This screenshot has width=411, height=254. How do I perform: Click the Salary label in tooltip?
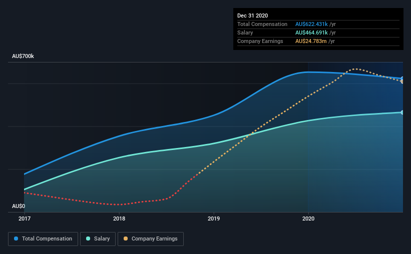245,32
